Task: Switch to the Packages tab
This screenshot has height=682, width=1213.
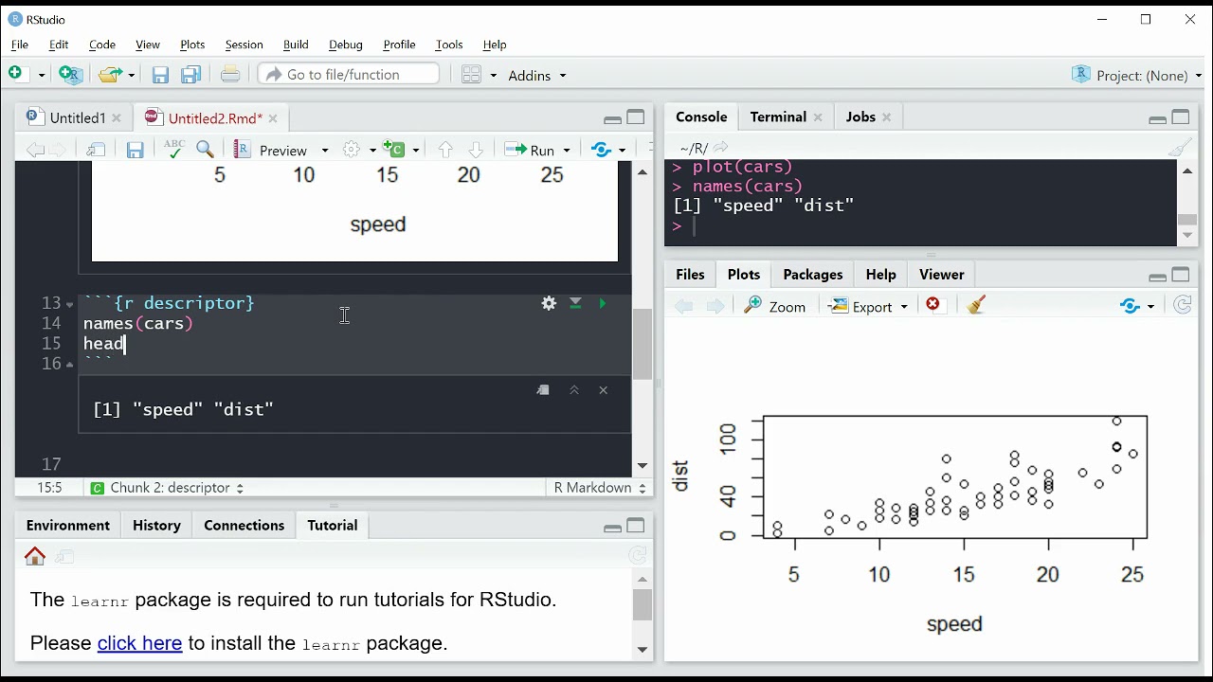Action: coord(813,275)
